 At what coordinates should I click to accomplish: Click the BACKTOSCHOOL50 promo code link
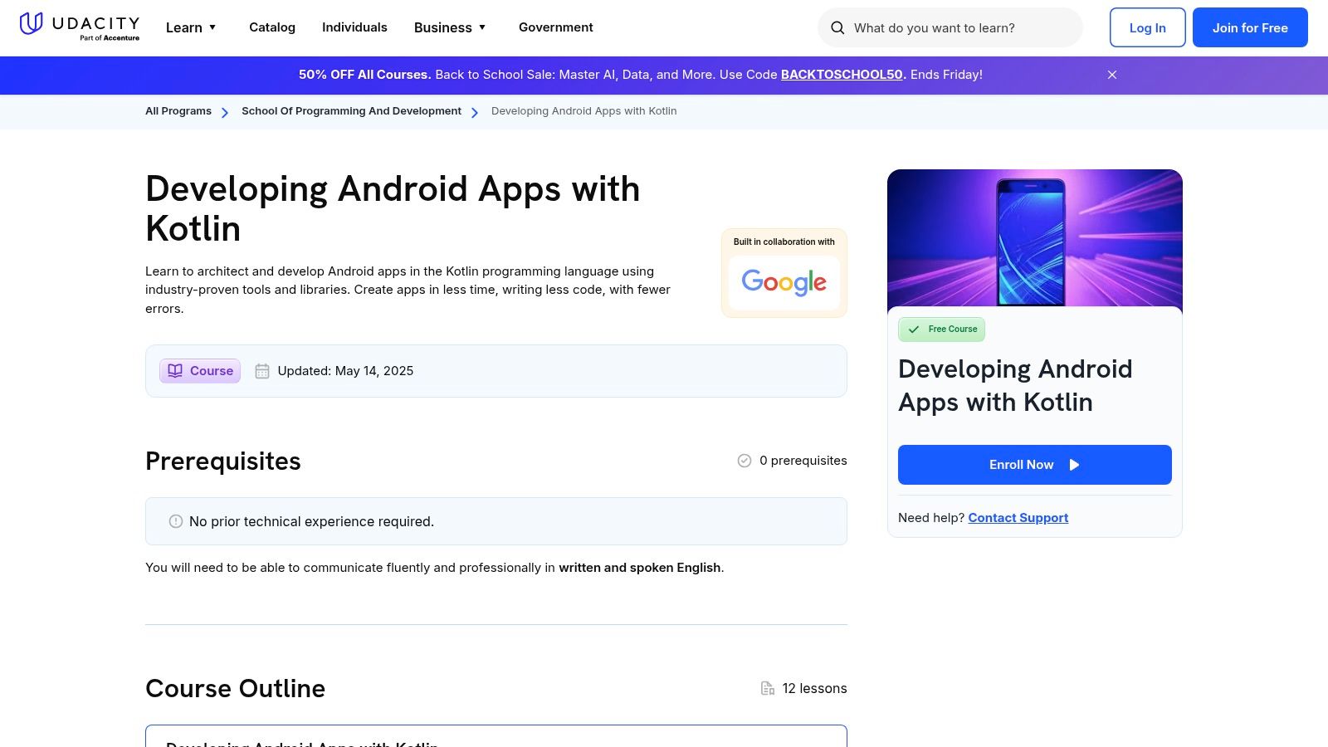tap(842, 75)
